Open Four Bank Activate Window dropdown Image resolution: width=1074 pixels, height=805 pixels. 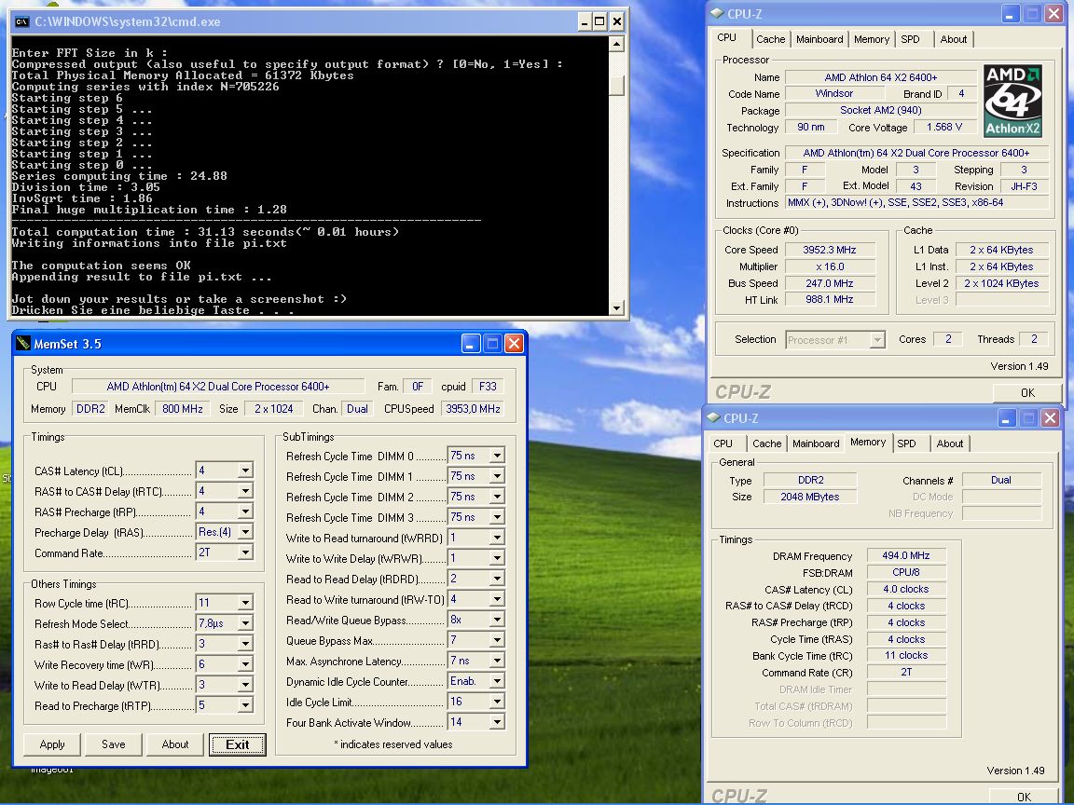pos(497,722)
